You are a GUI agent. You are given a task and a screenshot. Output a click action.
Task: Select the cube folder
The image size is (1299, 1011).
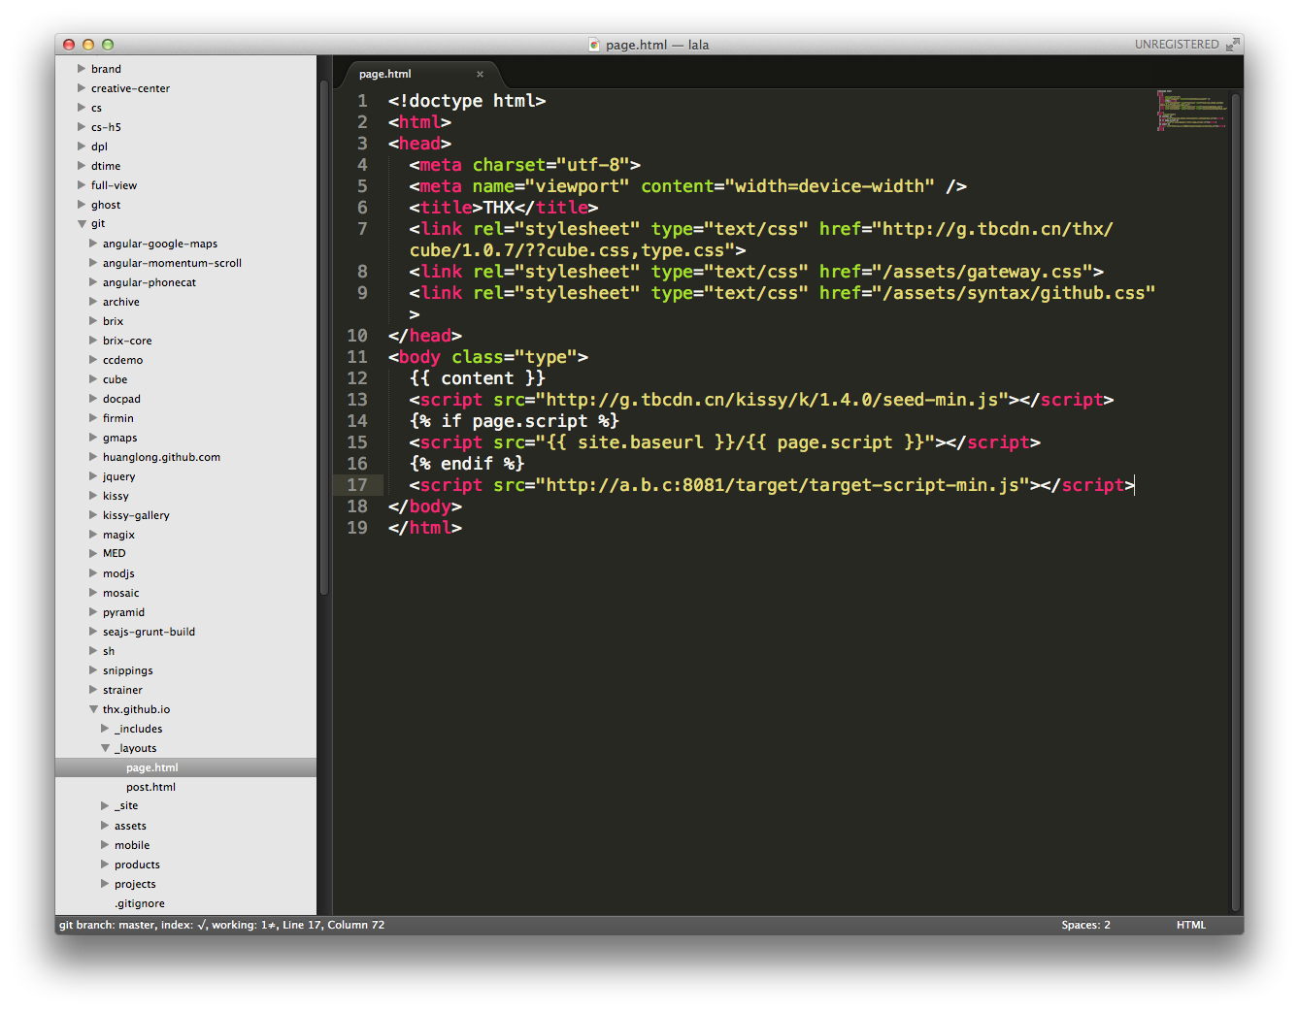(x=115, y=379)
